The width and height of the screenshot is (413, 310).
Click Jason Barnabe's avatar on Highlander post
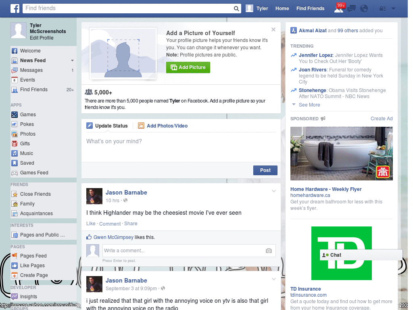point(94,196)
